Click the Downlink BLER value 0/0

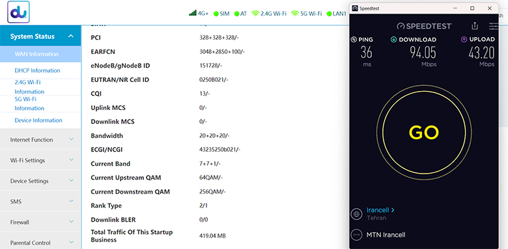[203, 220]
